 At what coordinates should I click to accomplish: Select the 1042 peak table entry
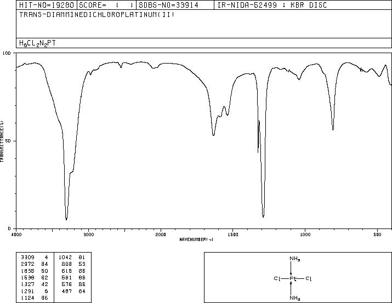(x=72, y=258)
